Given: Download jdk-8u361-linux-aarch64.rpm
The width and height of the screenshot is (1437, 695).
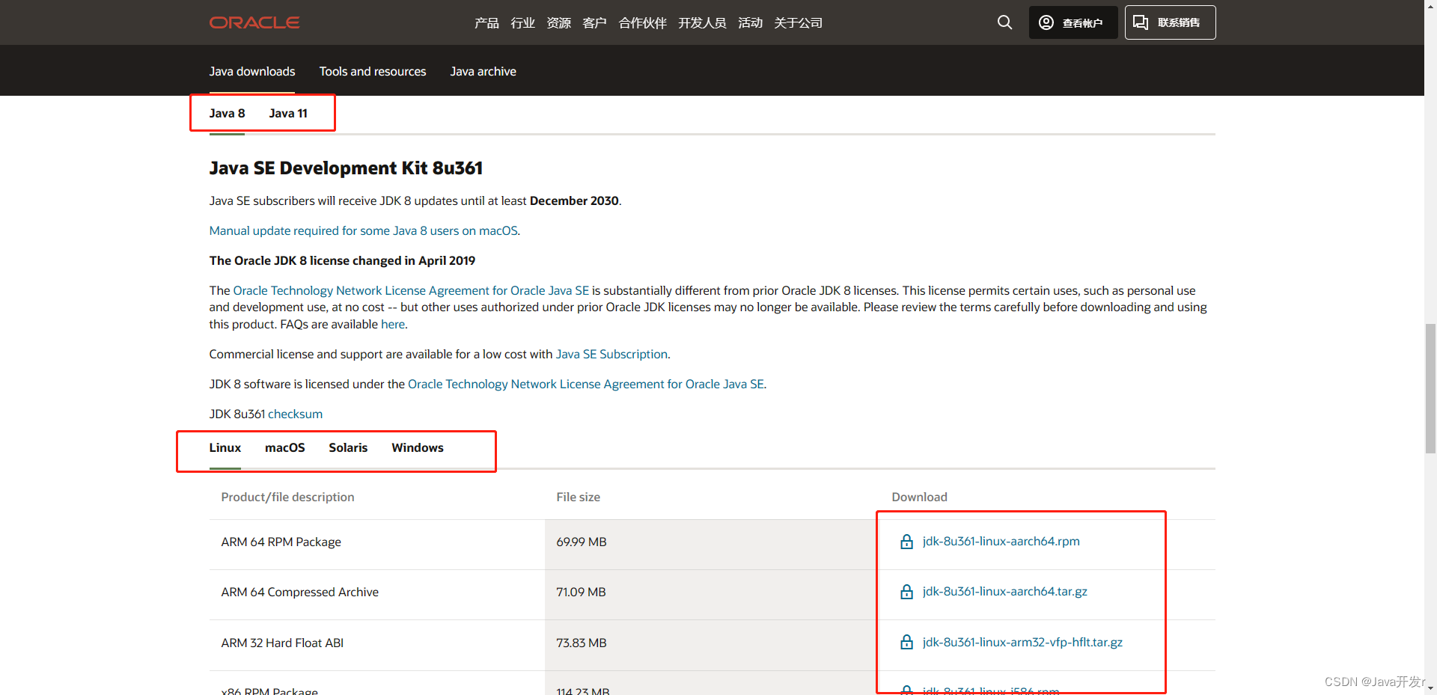Looking at the screenshot, I should coord(1001,541).
